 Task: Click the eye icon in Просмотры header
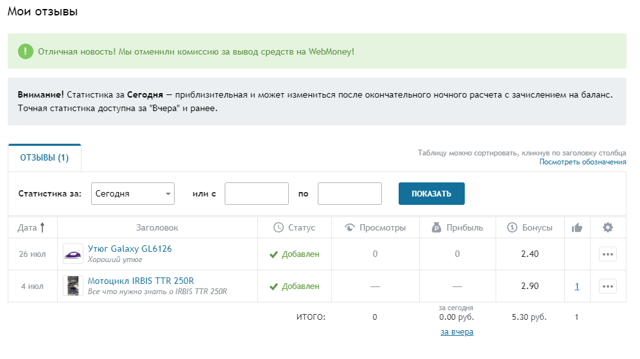350,227
